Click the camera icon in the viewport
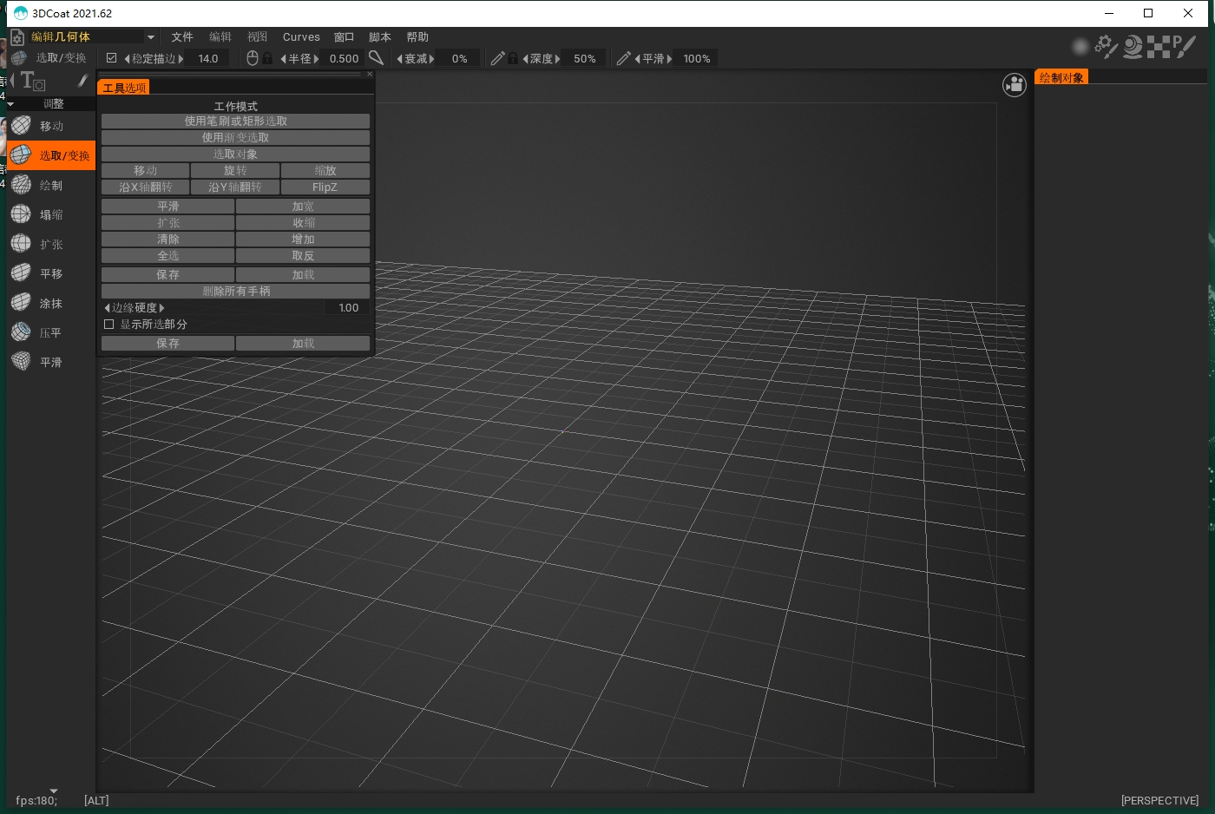This screenshot has width=1215, height=814. [1014, 85]
